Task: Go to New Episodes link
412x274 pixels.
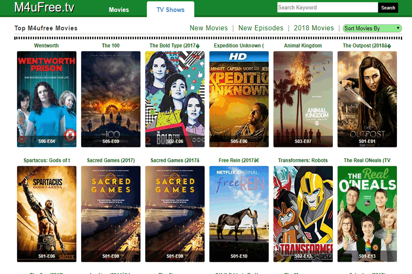Action: pyautogui.click(x=260, y=28)
